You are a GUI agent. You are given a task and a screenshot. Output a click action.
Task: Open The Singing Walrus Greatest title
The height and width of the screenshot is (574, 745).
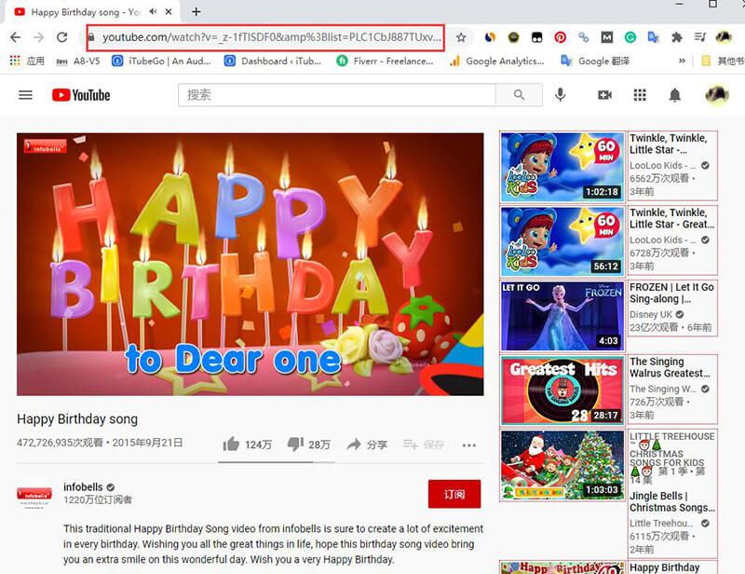click(670, 367)
